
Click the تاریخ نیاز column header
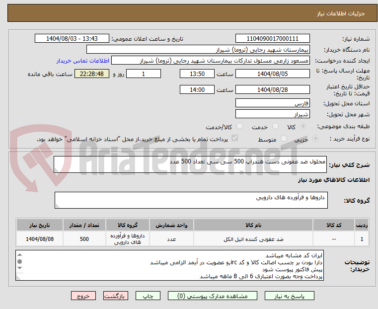(40, 225)
